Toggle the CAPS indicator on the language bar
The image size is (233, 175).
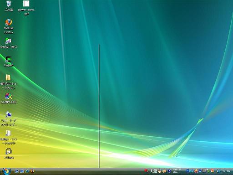(x=175, y=170)
